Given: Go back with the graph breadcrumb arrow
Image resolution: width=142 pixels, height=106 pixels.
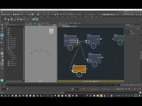Looking at the screenshot, I should 58,26.
